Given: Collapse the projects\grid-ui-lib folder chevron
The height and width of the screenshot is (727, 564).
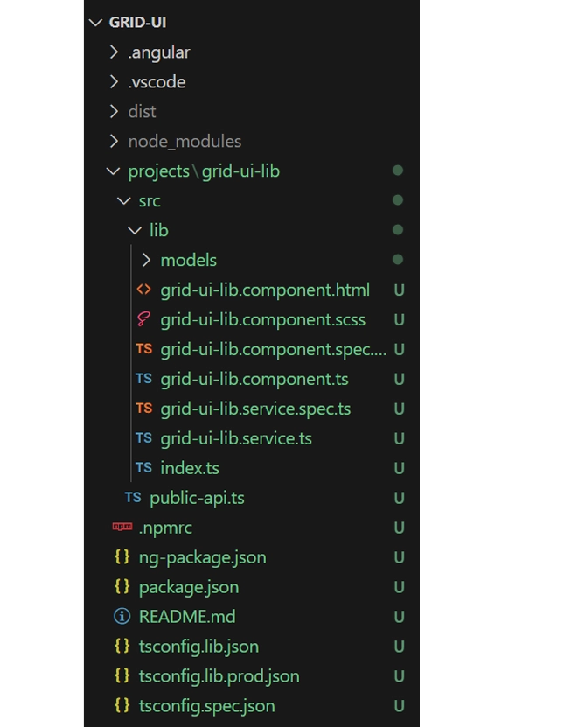Looking at the screenshot, I should [x=113, y=171].
